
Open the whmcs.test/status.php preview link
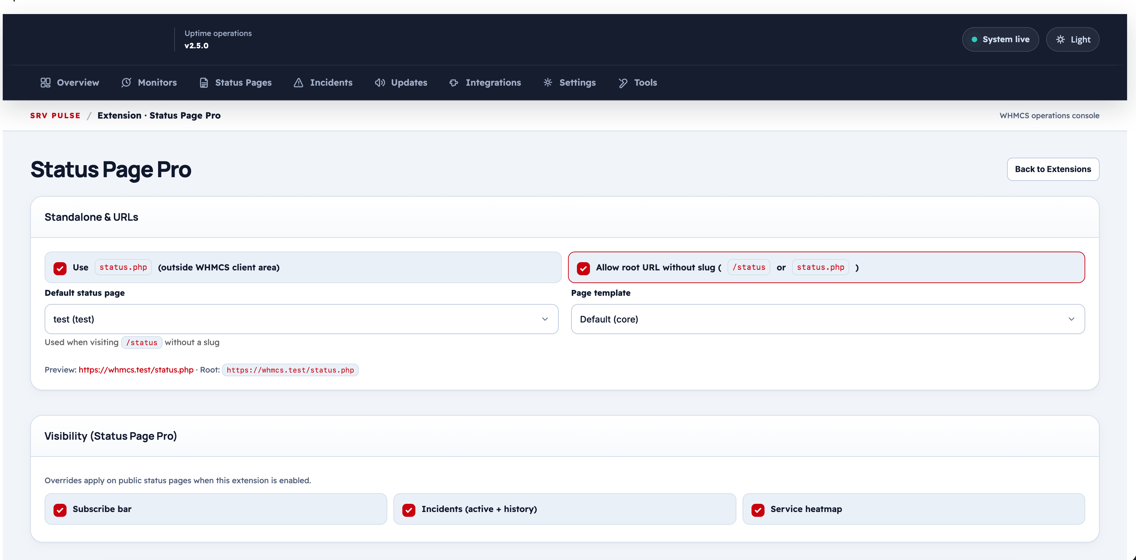point(136,370)
